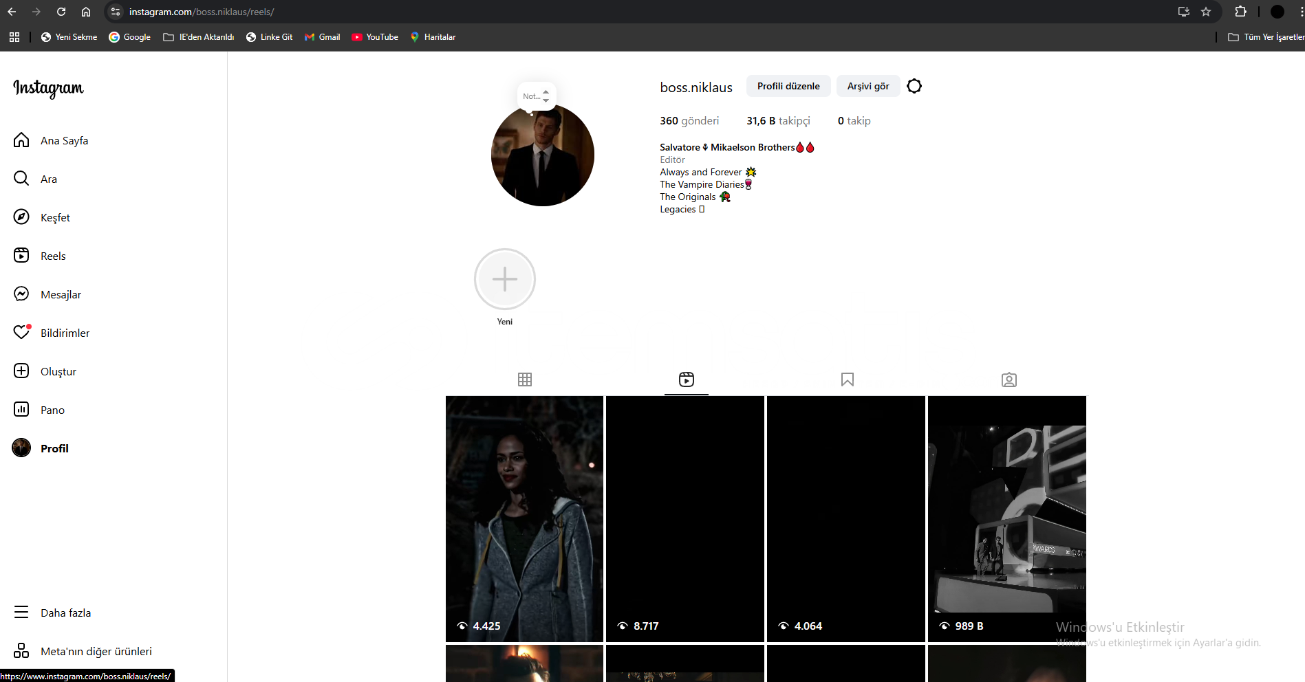The image size is (1305, 682).
Task: Open the reel with 4.425 views
Action: [x=524, y=519]
